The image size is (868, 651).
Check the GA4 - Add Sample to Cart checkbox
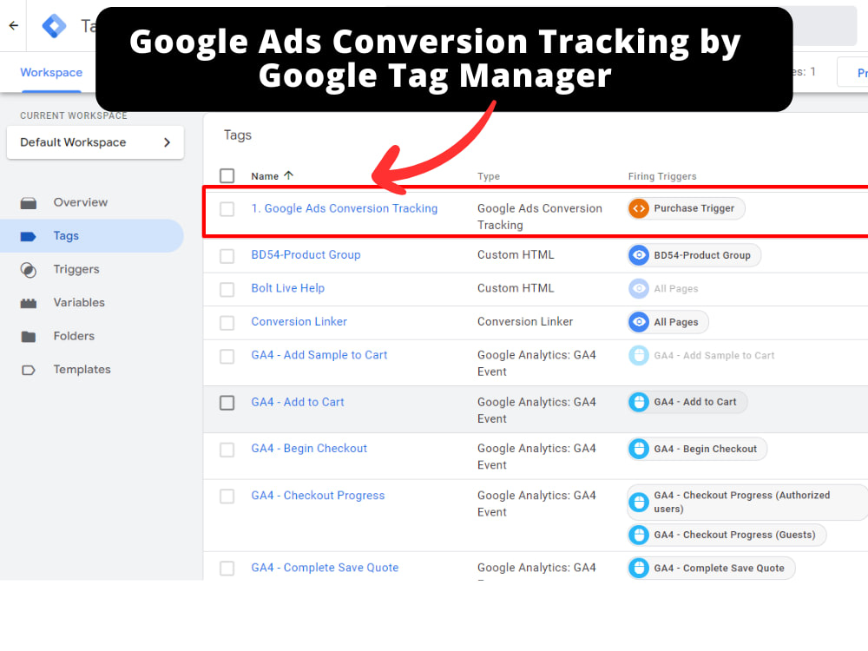click(x=227, y=356)
